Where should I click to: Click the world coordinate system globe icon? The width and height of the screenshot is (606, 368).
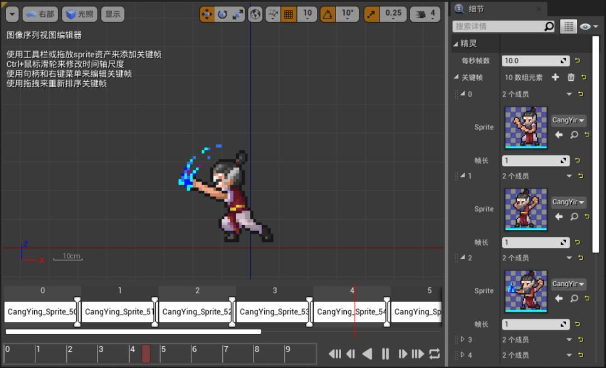(x=255, y=14)
